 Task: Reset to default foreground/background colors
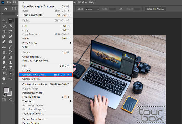[4, 95]
